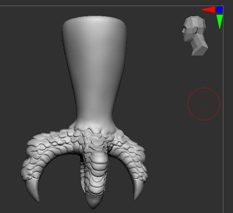Click the green Y-axis cone on gizmo
The width and height of the screenshot is (233, 213).
(219, 22)
